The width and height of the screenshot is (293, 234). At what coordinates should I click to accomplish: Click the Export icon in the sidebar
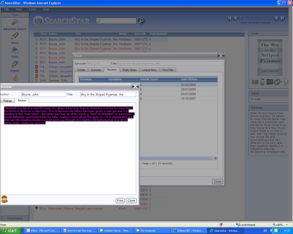[x=15, y=64]
